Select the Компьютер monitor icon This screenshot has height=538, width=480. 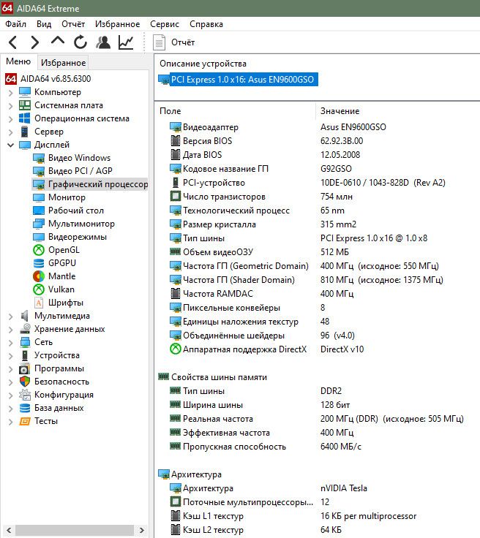coord(25,92)
